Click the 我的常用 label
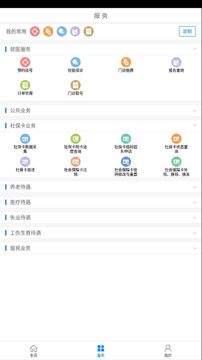This screenshot has width=202, height=360. click(x=16, y=32)
